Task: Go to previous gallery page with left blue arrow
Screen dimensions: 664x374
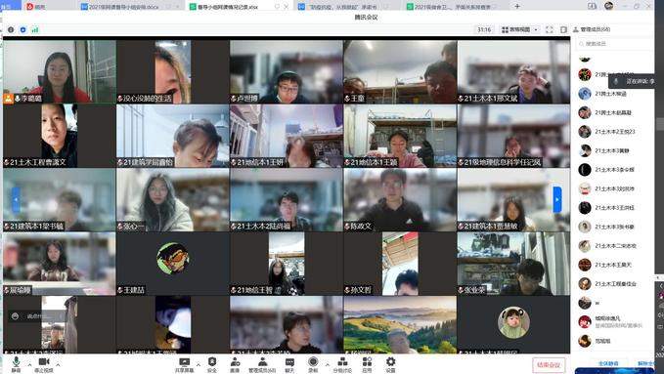Action: tap(16, 199)
